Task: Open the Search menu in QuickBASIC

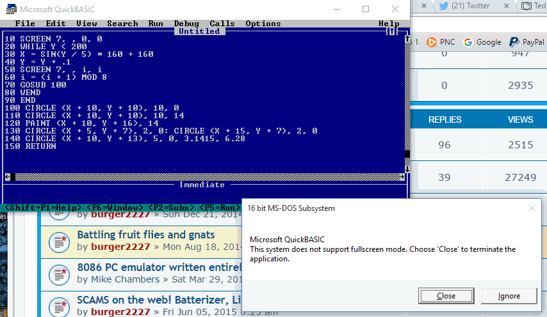Action: (122, 24)
